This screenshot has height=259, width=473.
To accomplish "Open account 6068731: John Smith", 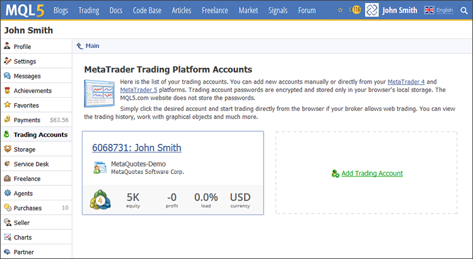I will tap(136, 147).
